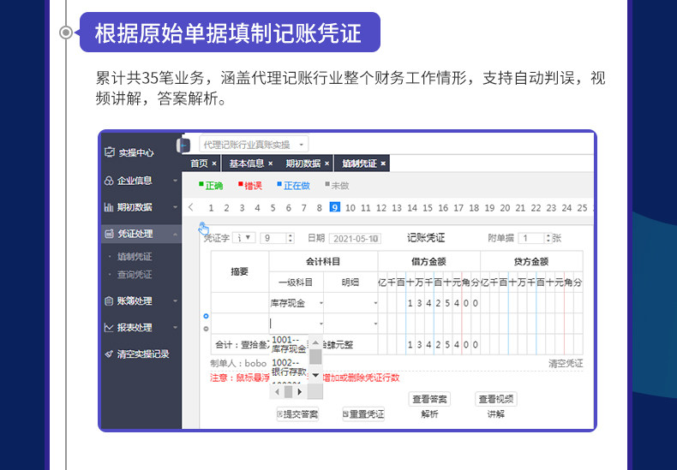Close the 填制凭证 tab
The height and width of the screenshot is (470, 677).
click(383, 164)
